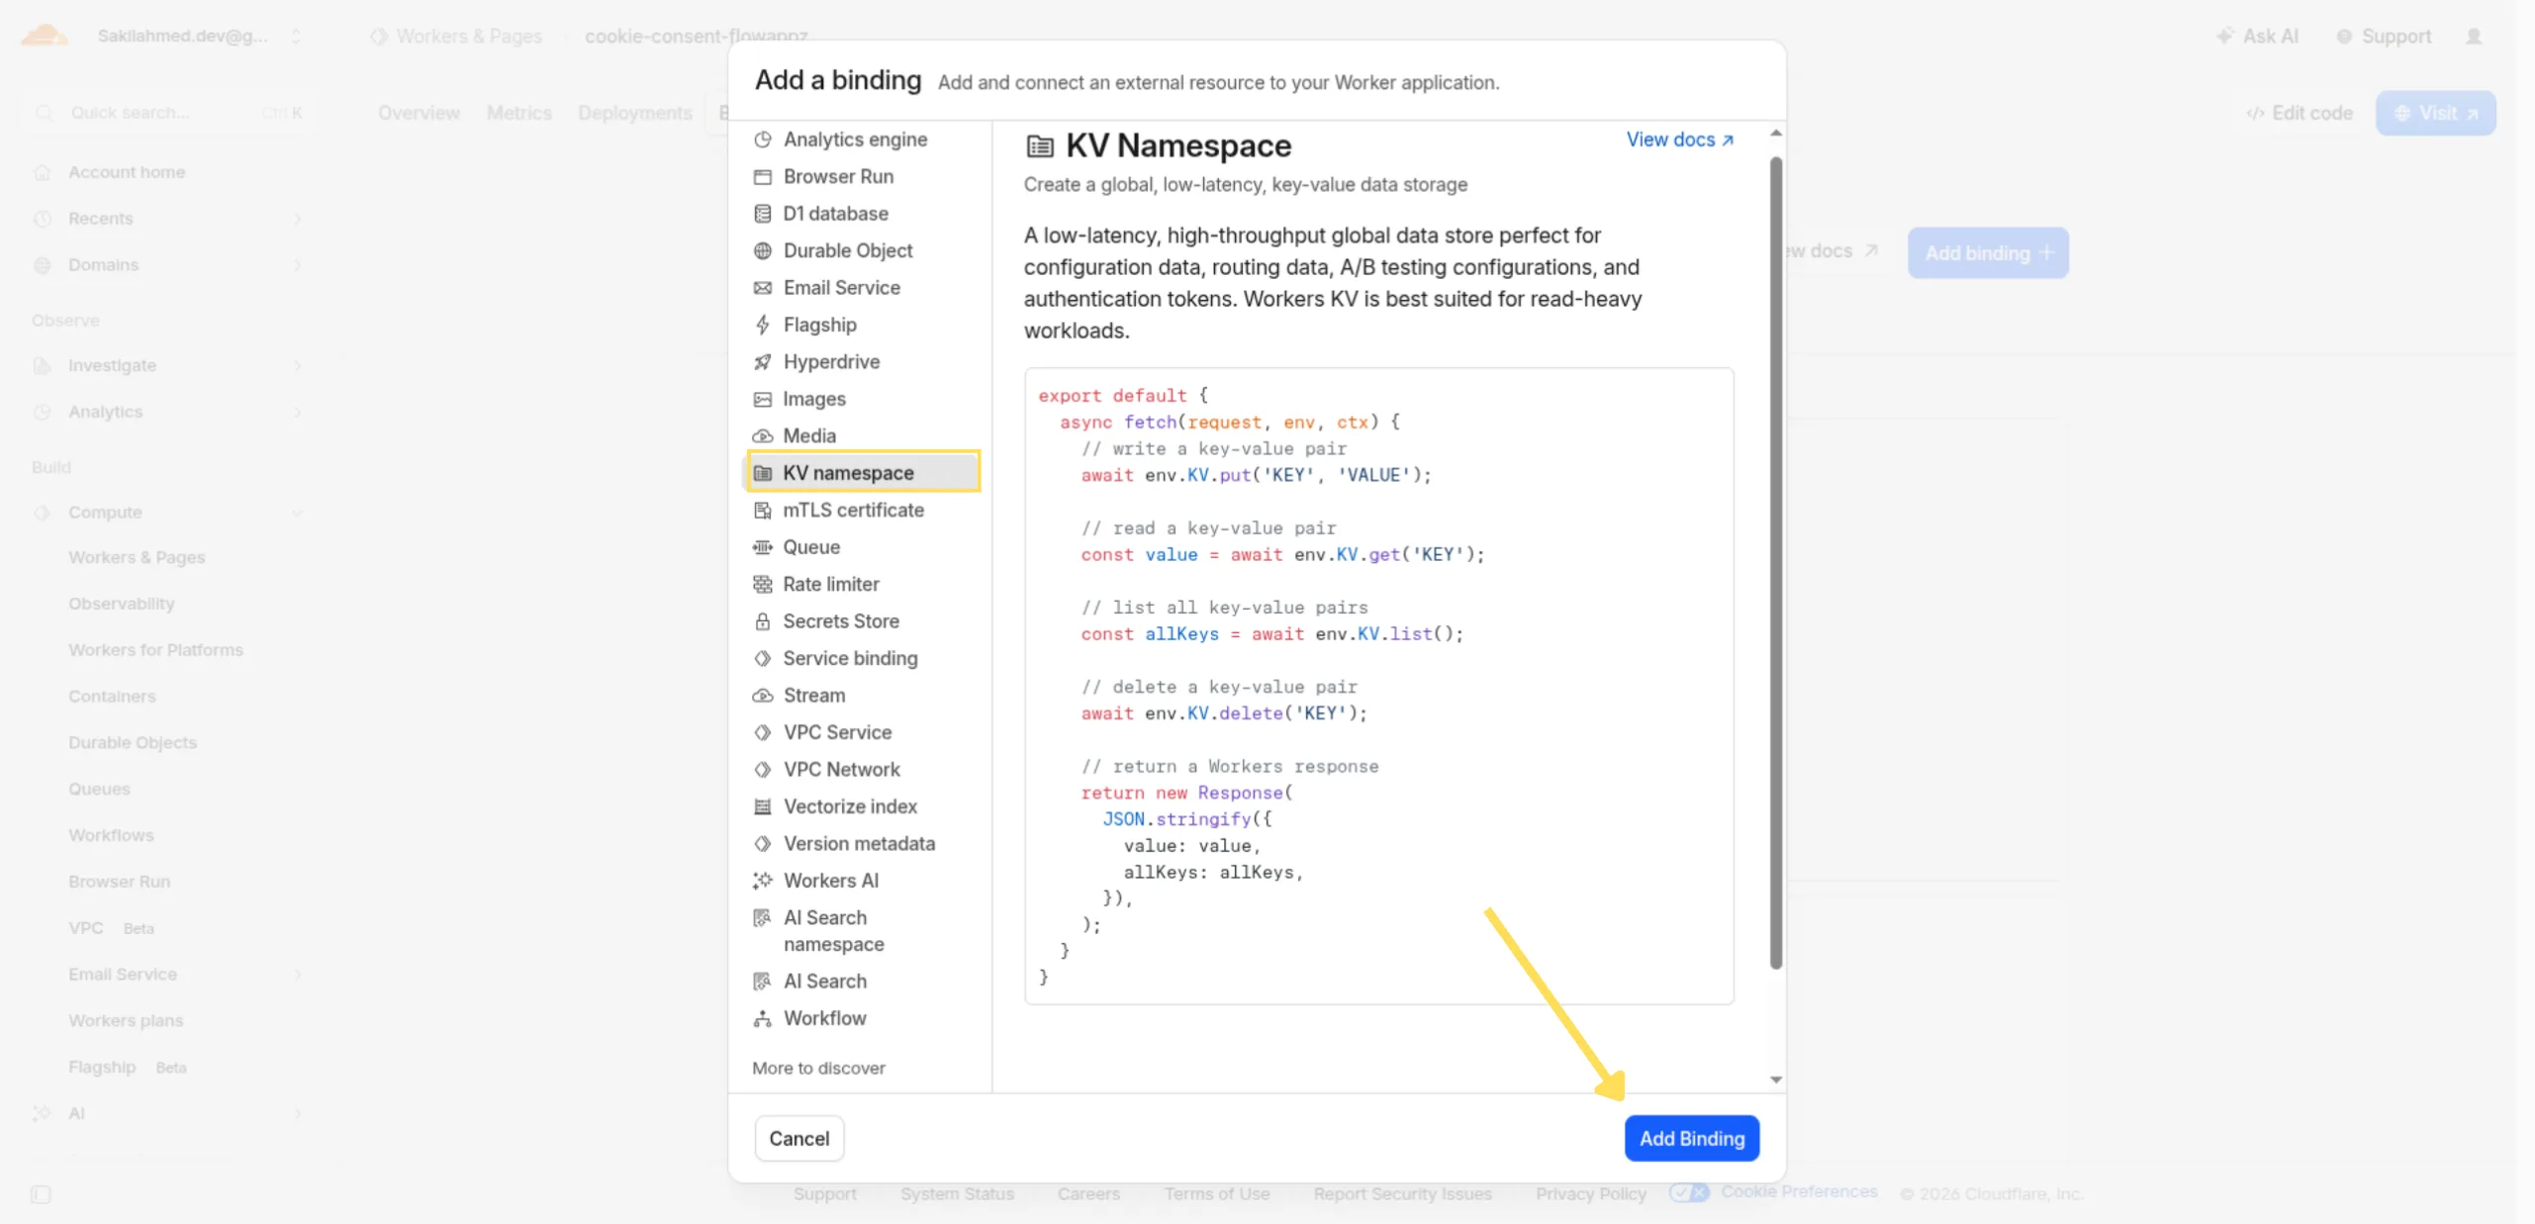
Task: Click Ask AI in top bar
Action: point(2257,37)
